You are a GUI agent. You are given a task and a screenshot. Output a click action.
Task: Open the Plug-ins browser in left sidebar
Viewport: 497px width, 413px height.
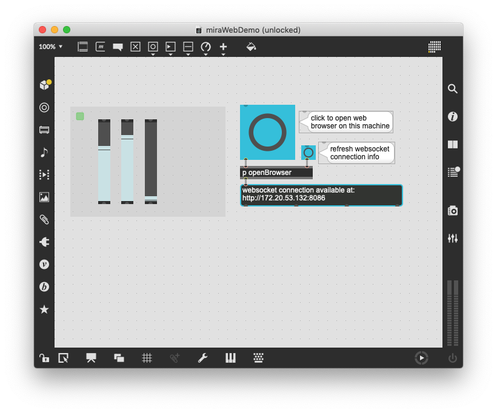tap(44, 242)
